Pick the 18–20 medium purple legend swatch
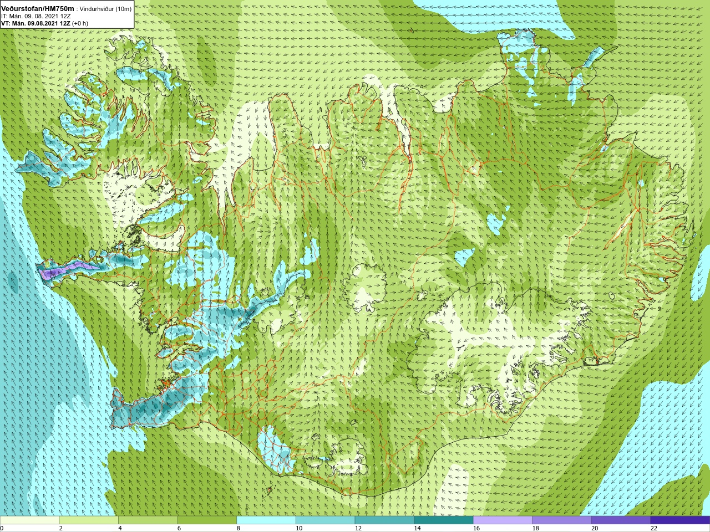 tap(562, 520)
